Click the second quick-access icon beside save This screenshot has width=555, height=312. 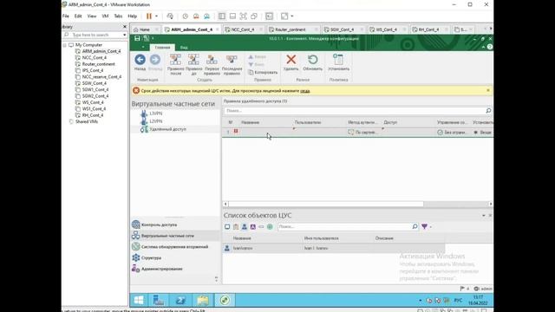click(x=147, y=38)
